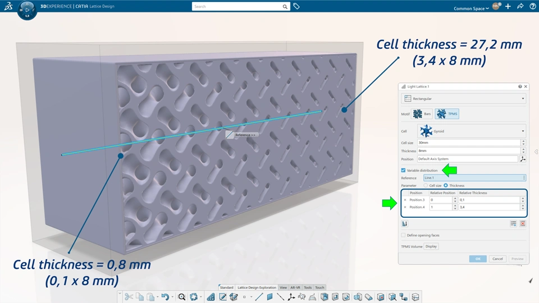
Task: Click the Undo arrow icon
Action: click(x=165, y=297)
